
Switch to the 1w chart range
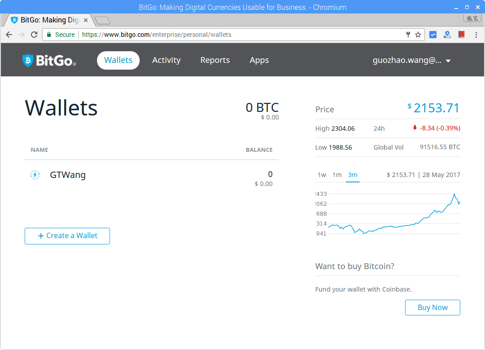[322, 175]
